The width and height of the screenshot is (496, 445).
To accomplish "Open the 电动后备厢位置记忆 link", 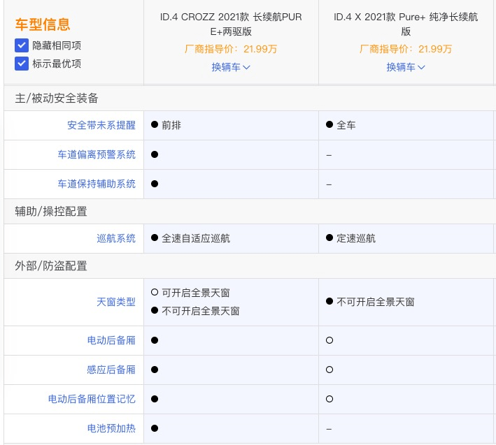I will coord(92,399).
